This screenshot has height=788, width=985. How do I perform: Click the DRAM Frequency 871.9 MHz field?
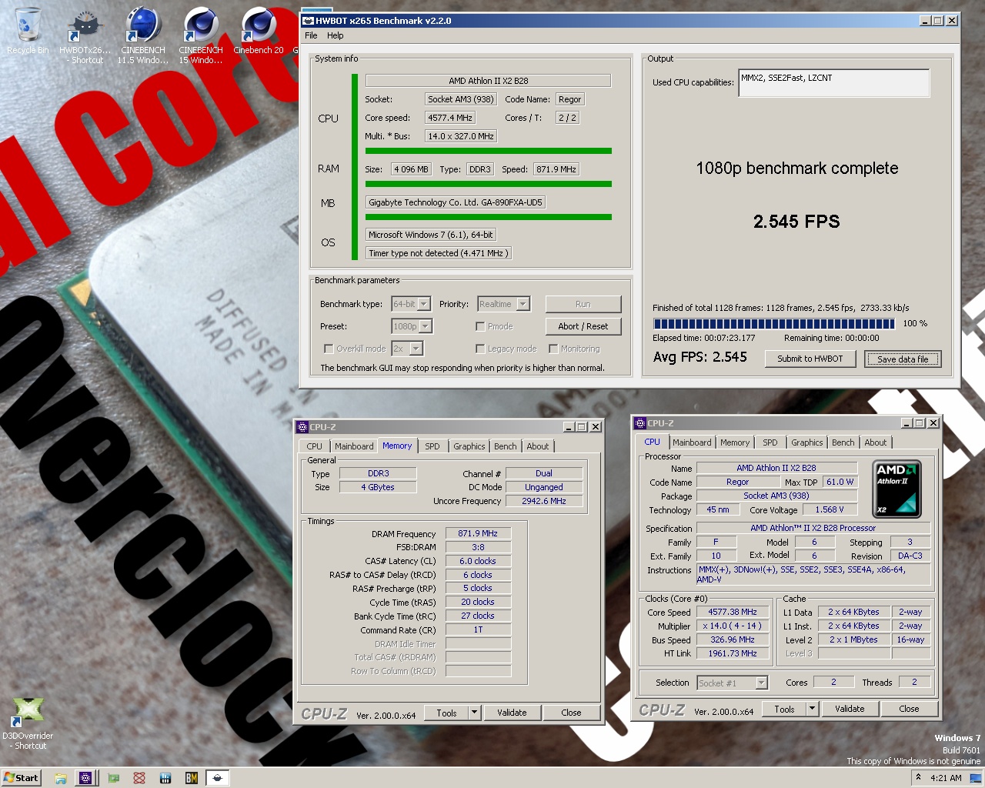478,533
